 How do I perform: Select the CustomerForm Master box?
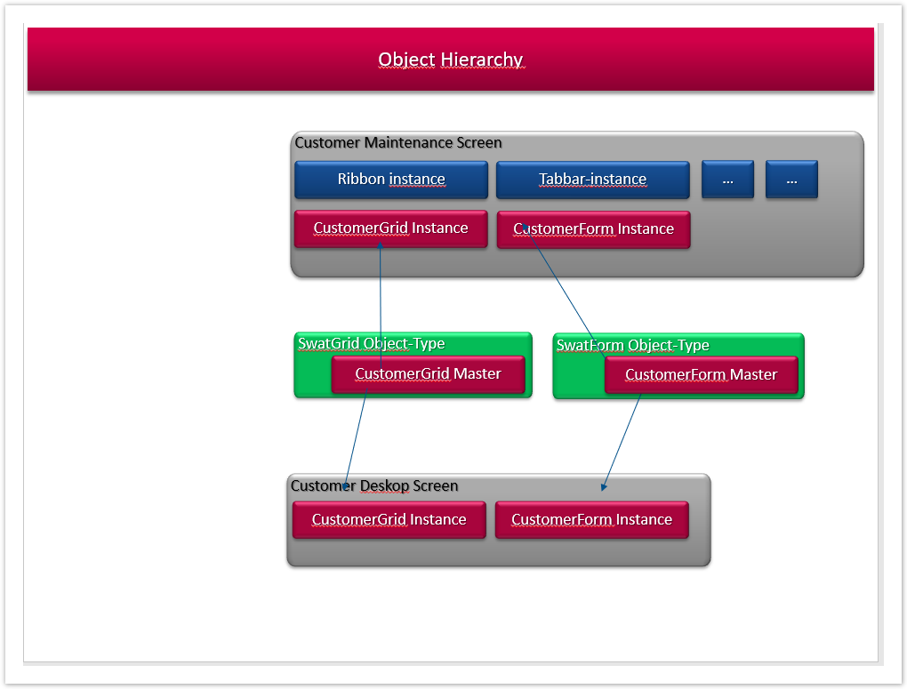[x=701, y=375]
